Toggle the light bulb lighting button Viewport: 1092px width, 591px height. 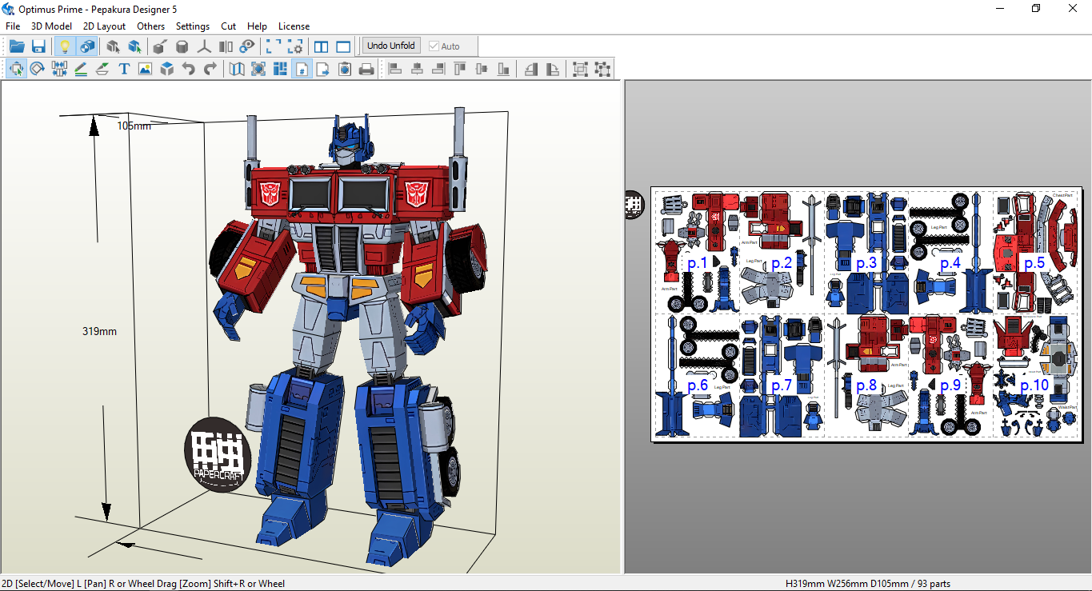[x=65, y=46]
